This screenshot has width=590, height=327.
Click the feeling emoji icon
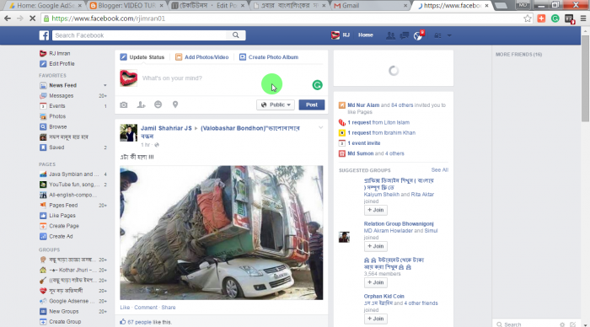click(x=158, y=105)
